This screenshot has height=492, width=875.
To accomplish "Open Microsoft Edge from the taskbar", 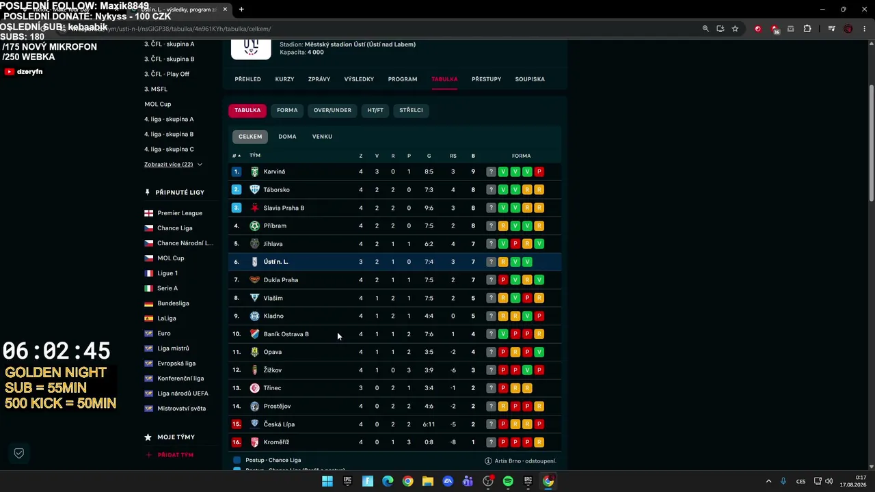I will 388,481.
